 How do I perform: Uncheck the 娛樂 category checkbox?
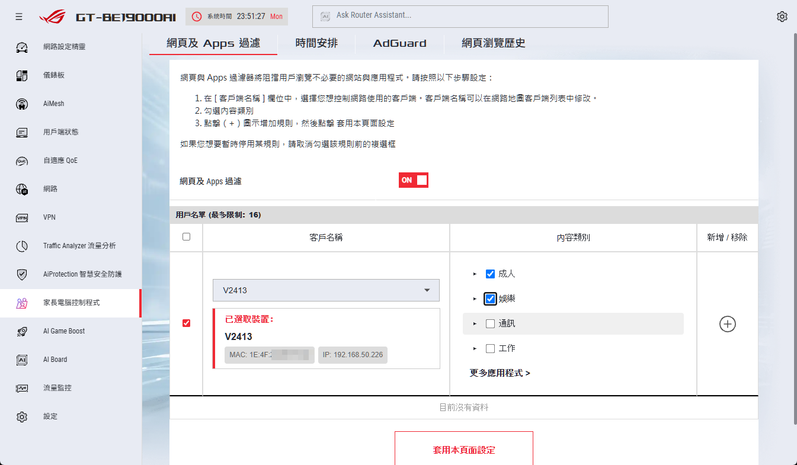(x=490, y=299)
